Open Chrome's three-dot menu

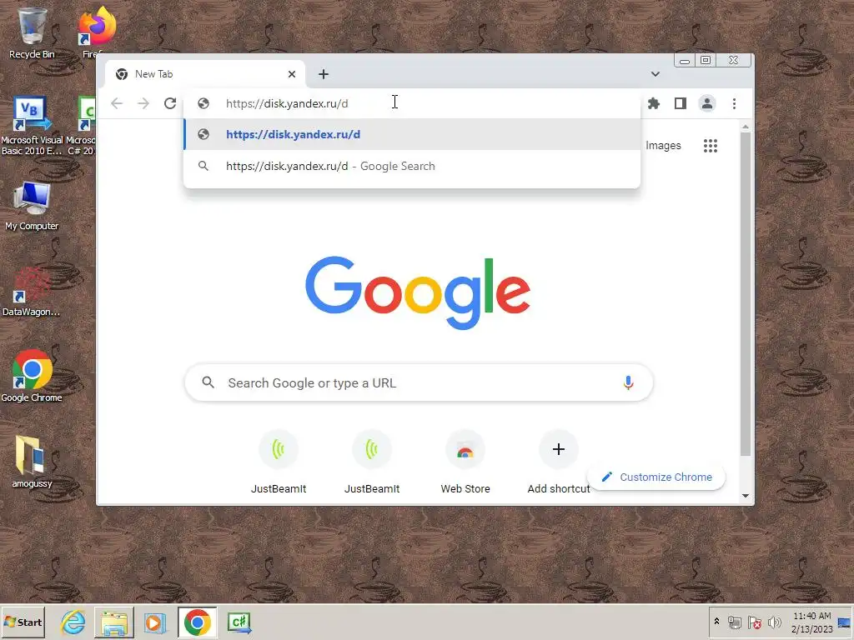coord(734,103)
